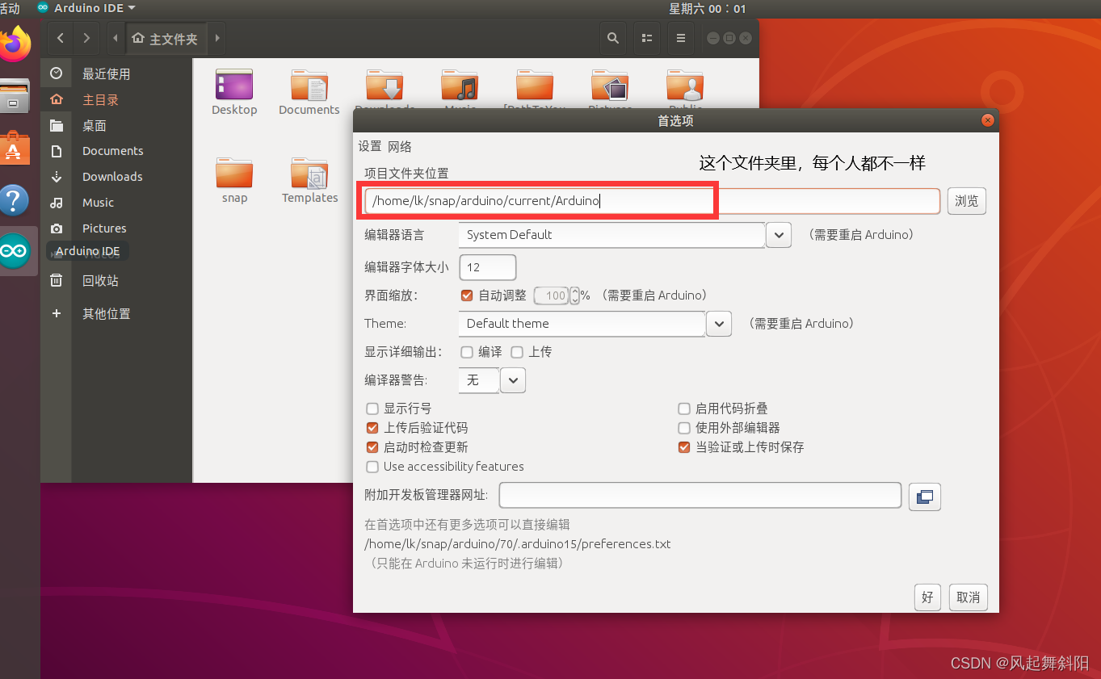Screen dimensions: 1101x679
Task: Open the Desktop folder in Files
Action: coord(234,92)
